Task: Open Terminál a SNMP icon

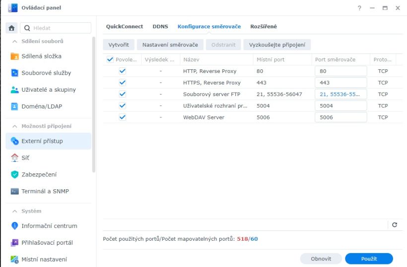Action: (x=14, y=191)
